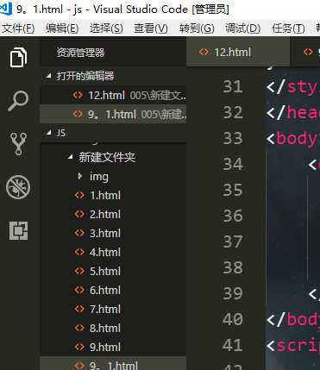Click line number 36 in gutter
The image size is (320, 370).
click(x=233, y=216)
